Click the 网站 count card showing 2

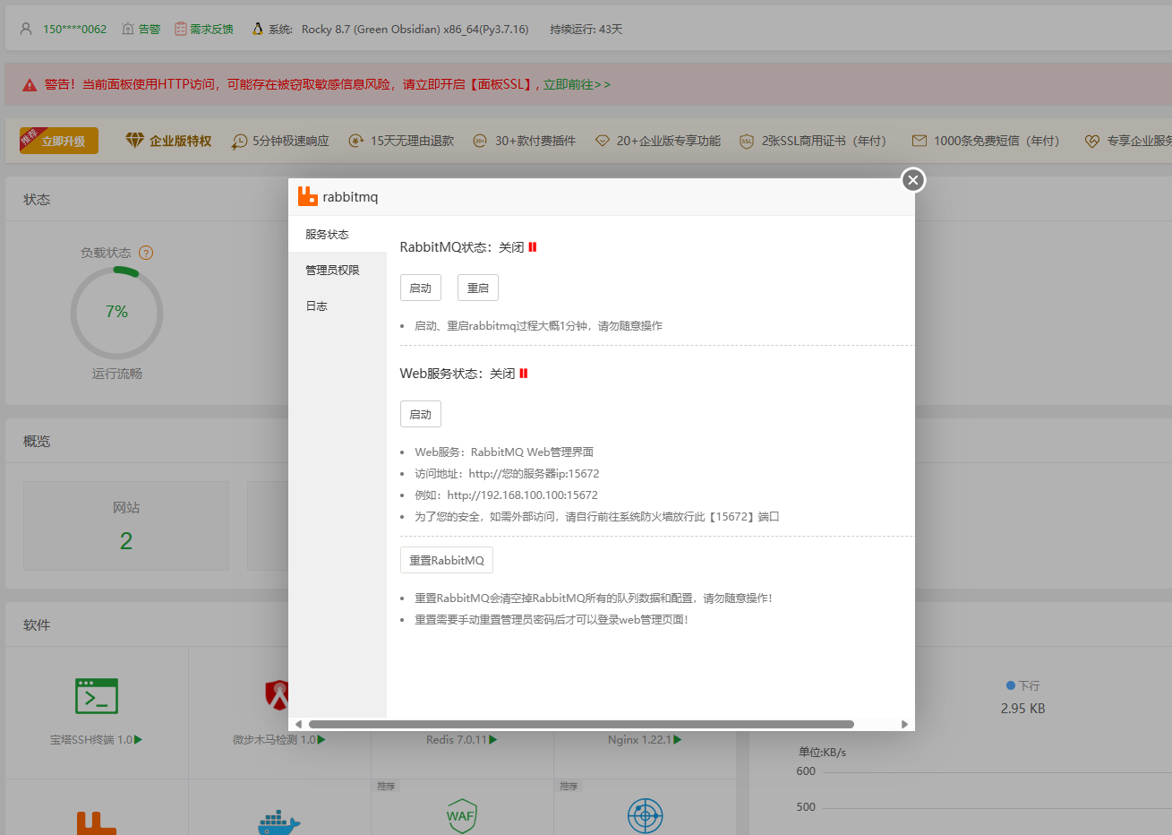pos(126,526)
